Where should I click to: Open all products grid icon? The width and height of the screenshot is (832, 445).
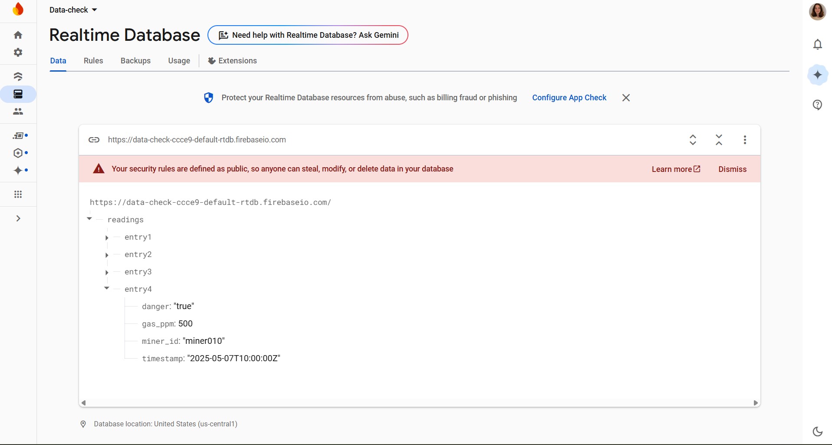[x=18, y=194]
